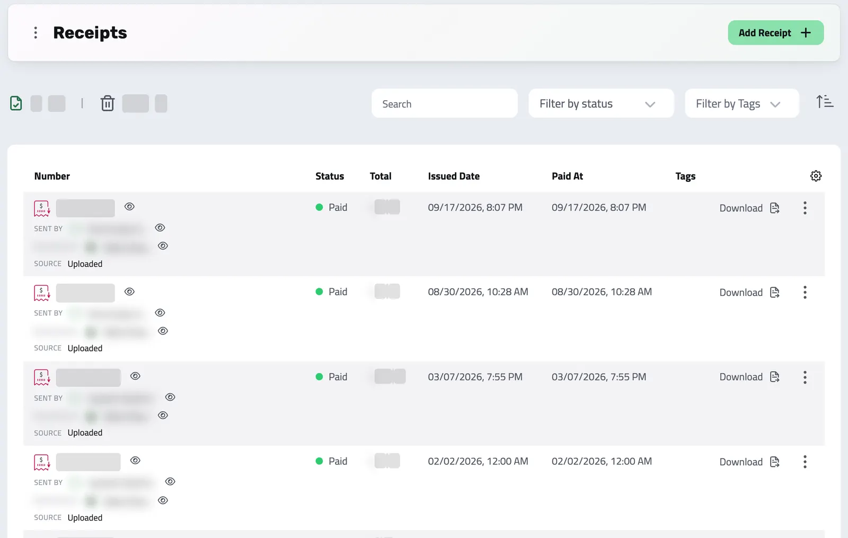Click receipt icon of 09/17/2026 row

coord(42,208)
